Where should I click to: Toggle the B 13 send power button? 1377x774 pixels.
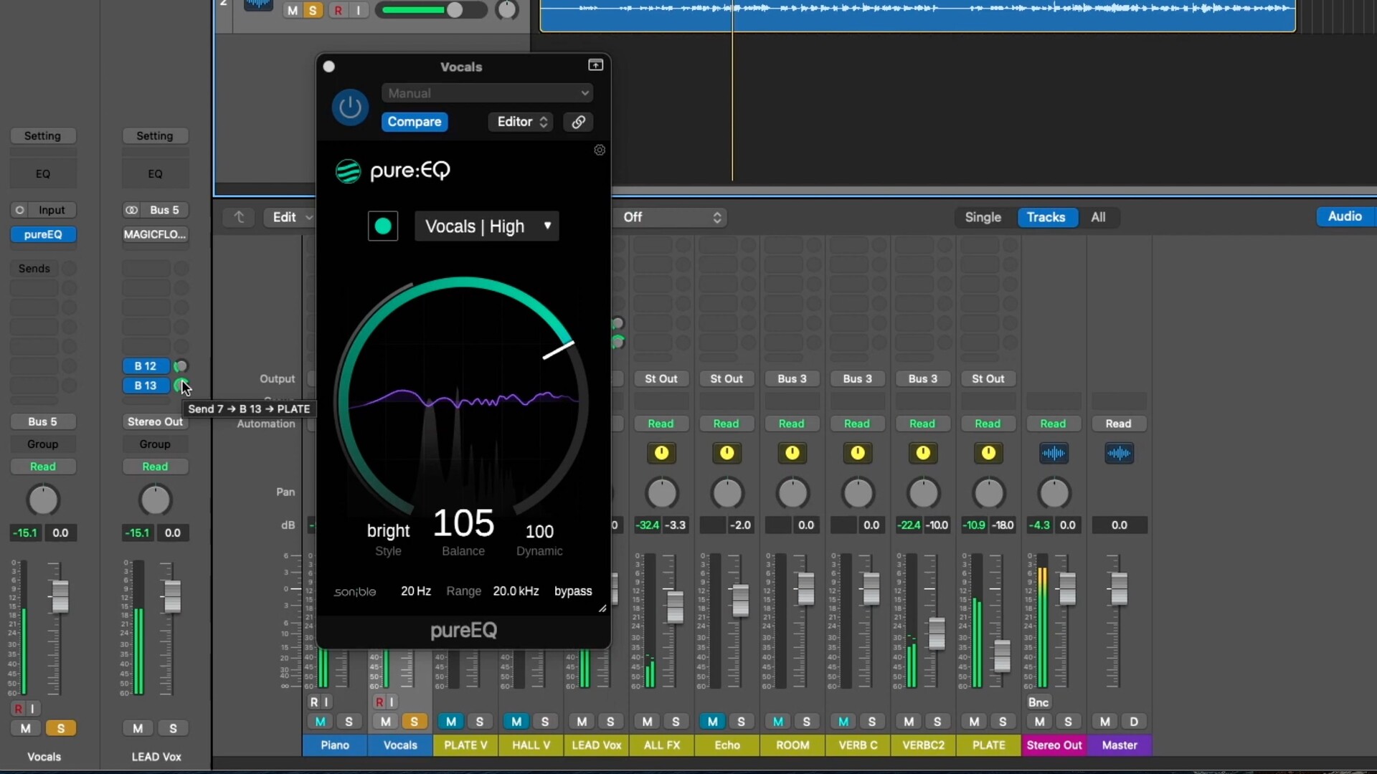click(x=180, y=386)
